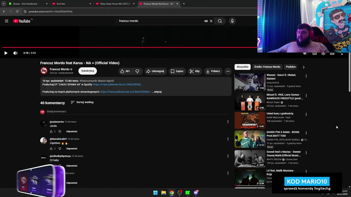Clear the search query with X

point(211,21)
